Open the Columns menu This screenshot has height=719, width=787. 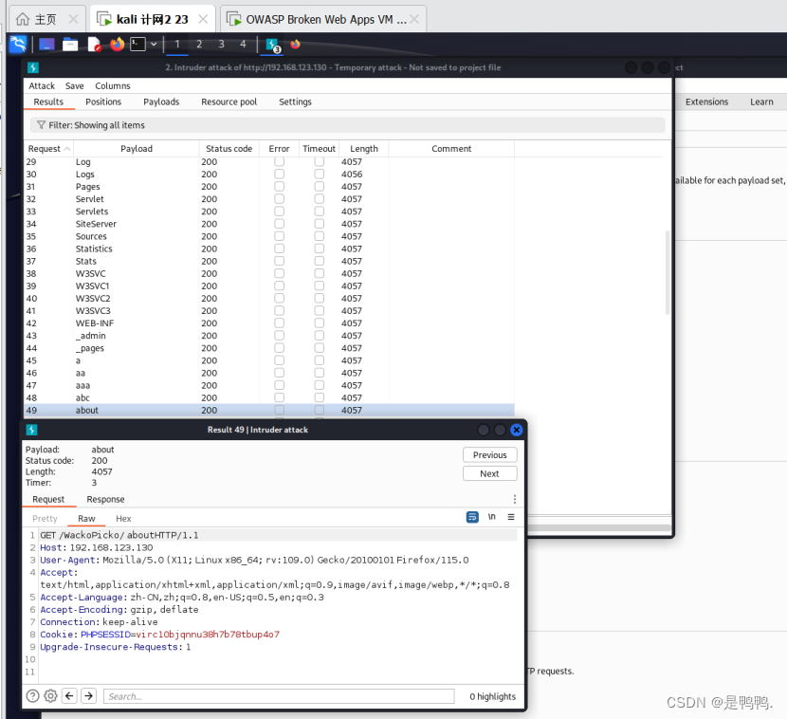(x=113, y=86)
